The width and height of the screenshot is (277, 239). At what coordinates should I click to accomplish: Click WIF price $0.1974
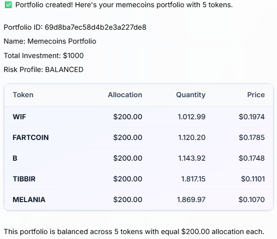[x=252, y=117]
